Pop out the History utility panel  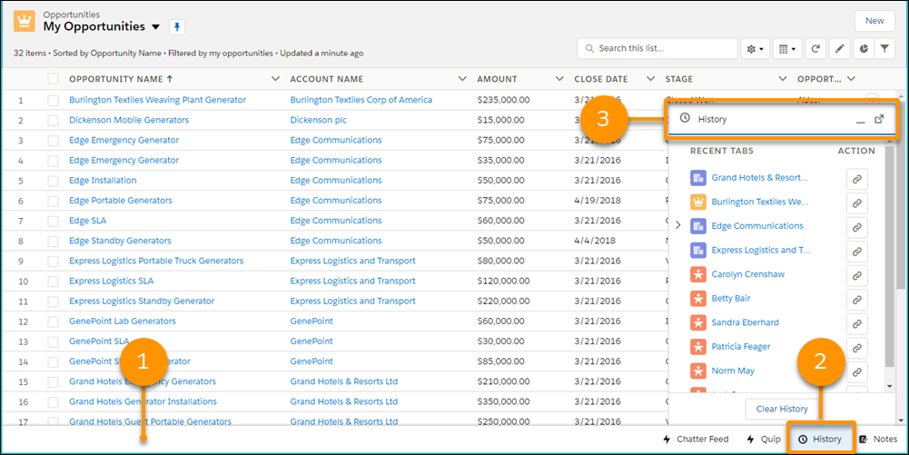879,120
